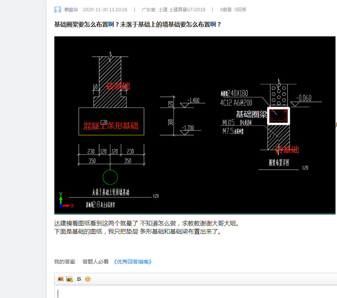Click the 9查看 view count
Screen dimensions: 337x298
click(x=226, y=10)
